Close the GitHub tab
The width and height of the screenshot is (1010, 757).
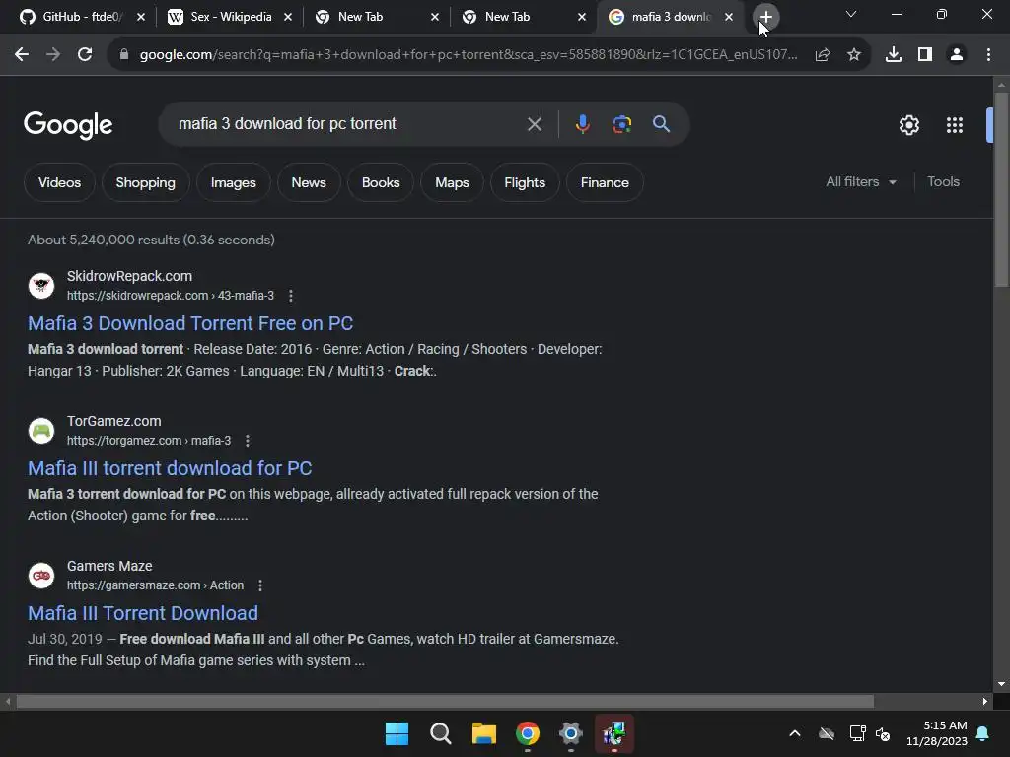point(141,17)
